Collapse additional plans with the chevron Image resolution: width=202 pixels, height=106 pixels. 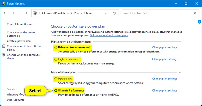click(x=180, y=72)
